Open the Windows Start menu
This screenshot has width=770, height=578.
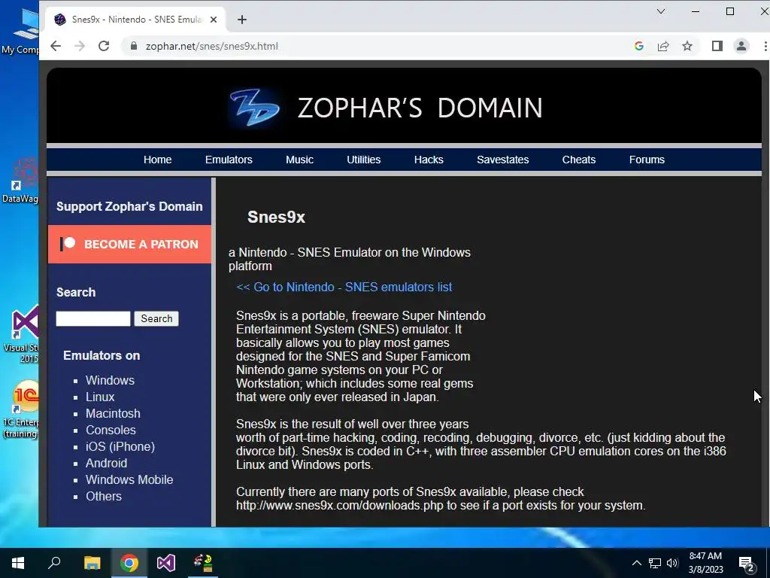[x=18, y=563]
